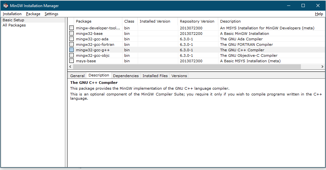
Task: Sort by the Class column header
Action: (130, 21)
